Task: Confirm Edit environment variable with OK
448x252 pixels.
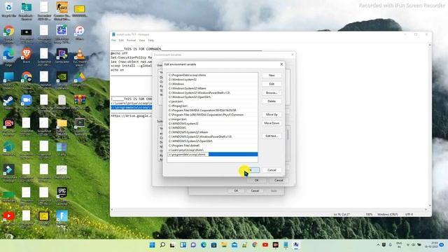Action: pos(251,170)
